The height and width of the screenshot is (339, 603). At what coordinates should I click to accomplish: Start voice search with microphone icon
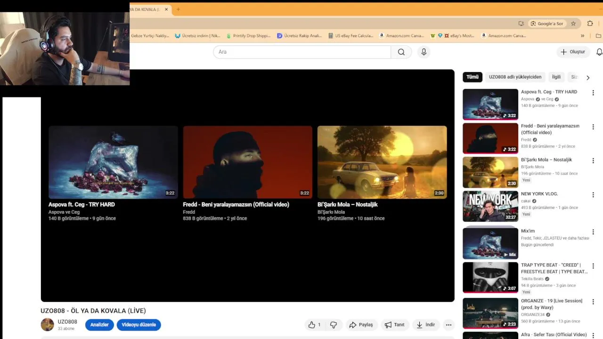(424, 52)
